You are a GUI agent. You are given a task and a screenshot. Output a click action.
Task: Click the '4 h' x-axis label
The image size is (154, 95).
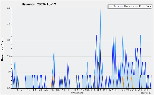[34, 90]
